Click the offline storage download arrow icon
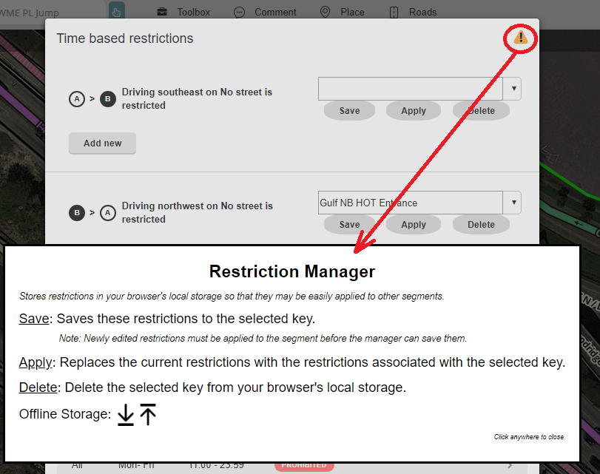This screenshot has width=600, height=474. 126,415
